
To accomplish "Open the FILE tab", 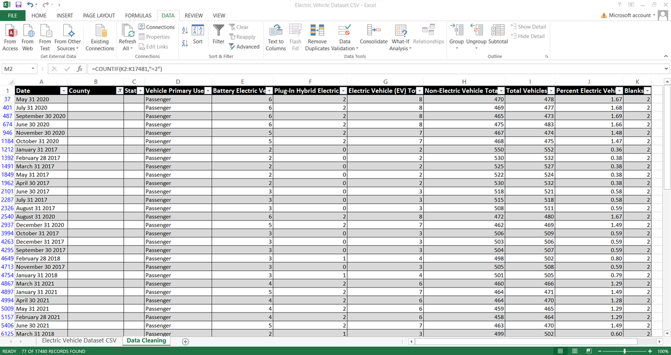I will tap(13, 16).
